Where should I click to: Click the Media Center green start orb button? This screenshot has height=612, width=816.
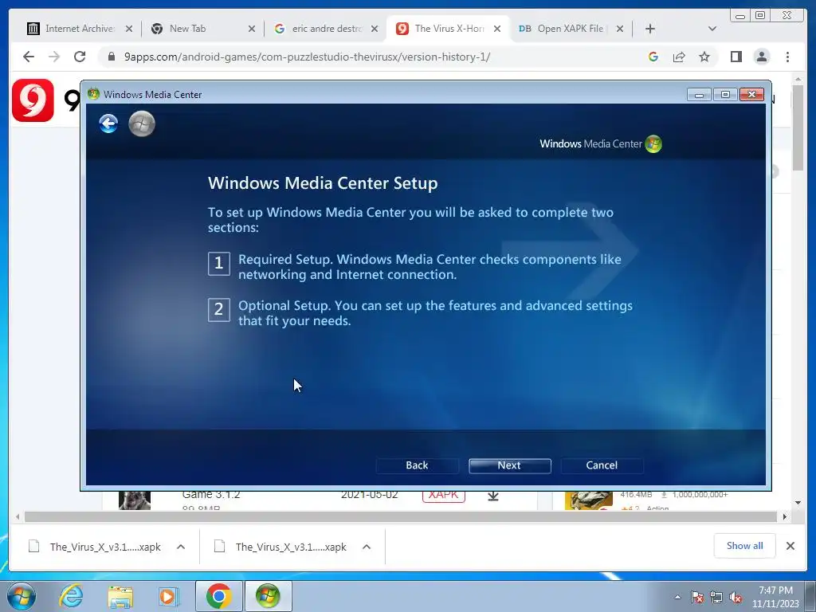142,124
